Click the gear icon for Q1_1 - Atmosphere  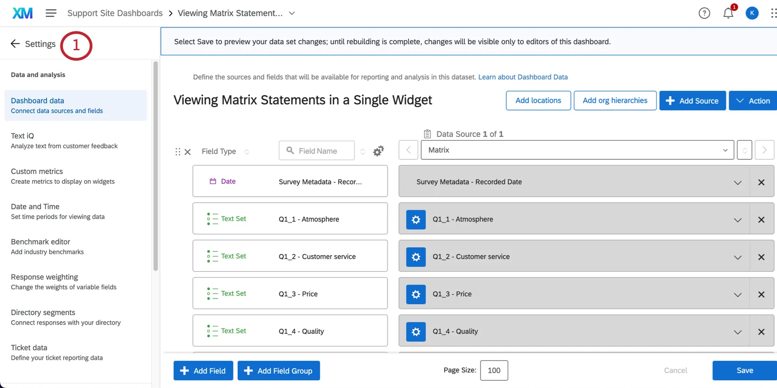point(416,220)
